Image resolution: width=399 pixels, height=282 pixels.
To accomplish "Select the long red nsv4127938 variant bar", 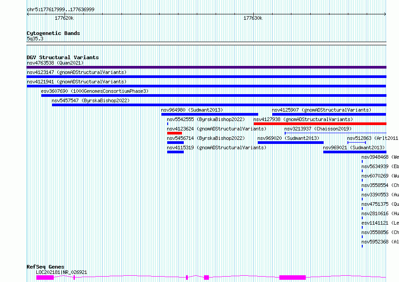I will point(320,124).
